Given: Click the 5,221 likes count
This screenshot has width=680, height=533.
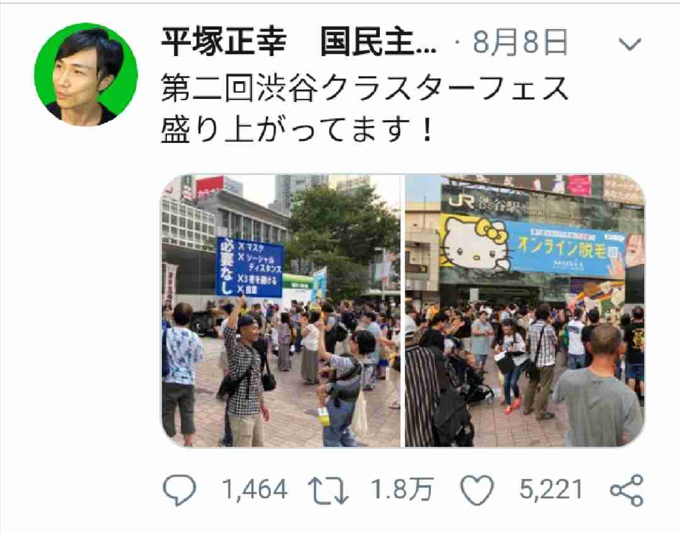Looking at the screenshot, I should (551, 490).
